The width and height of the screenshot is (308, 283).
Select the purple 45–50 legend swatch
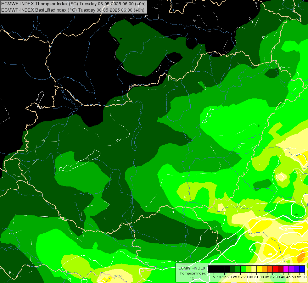[x=291, y=269]
